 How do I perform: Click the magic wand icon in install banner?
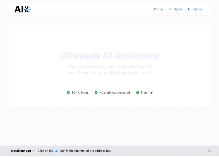click(33, 151)
